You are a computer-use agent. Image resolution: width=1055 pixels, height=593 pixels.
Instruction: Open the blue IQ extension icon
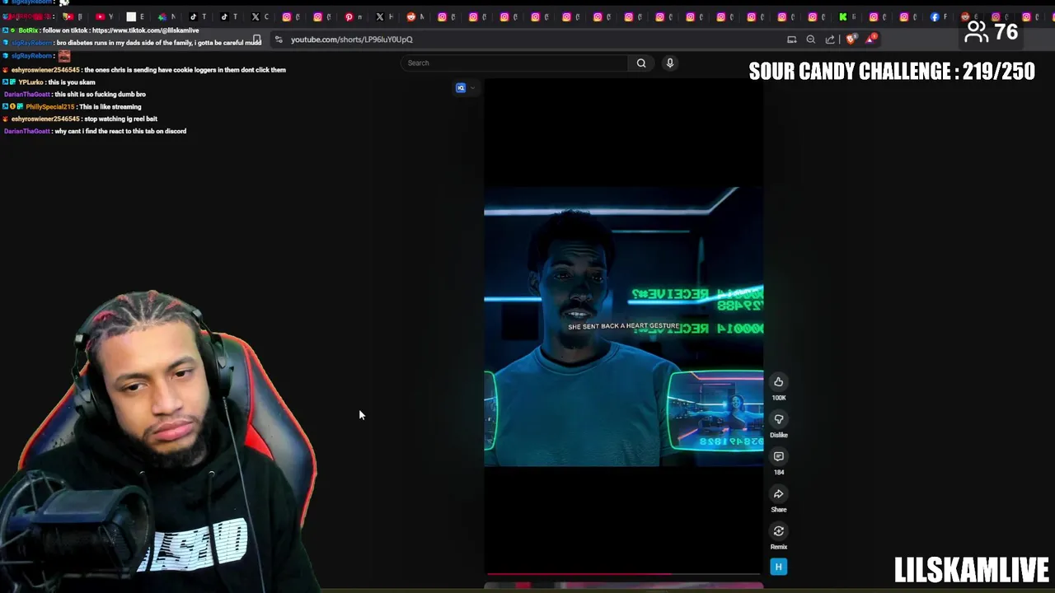(x=461, y=88)
